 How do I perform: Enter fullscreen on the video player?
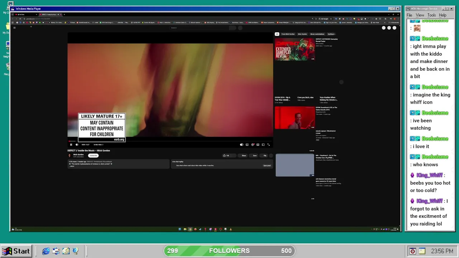[x=268, y=145]
